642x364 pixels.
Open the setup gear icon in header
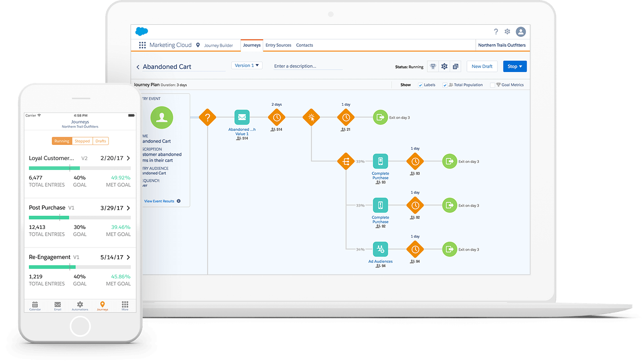[x=507, y=31]
